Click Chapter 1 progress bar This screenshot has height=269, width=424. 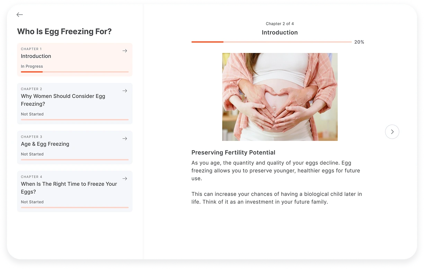coord(74,72)
